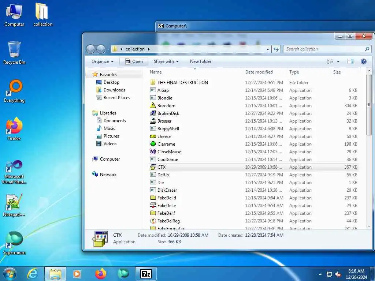The width and height of the screenshot is (375, 281).
Task: Click the muted volume tray icon
Action: tap(338, 274)
